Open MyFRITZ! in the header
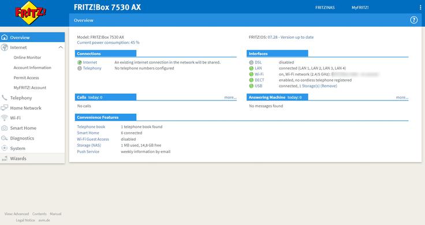Image resolution: width=425 pixels, height=225 pixels. [360, 7]
